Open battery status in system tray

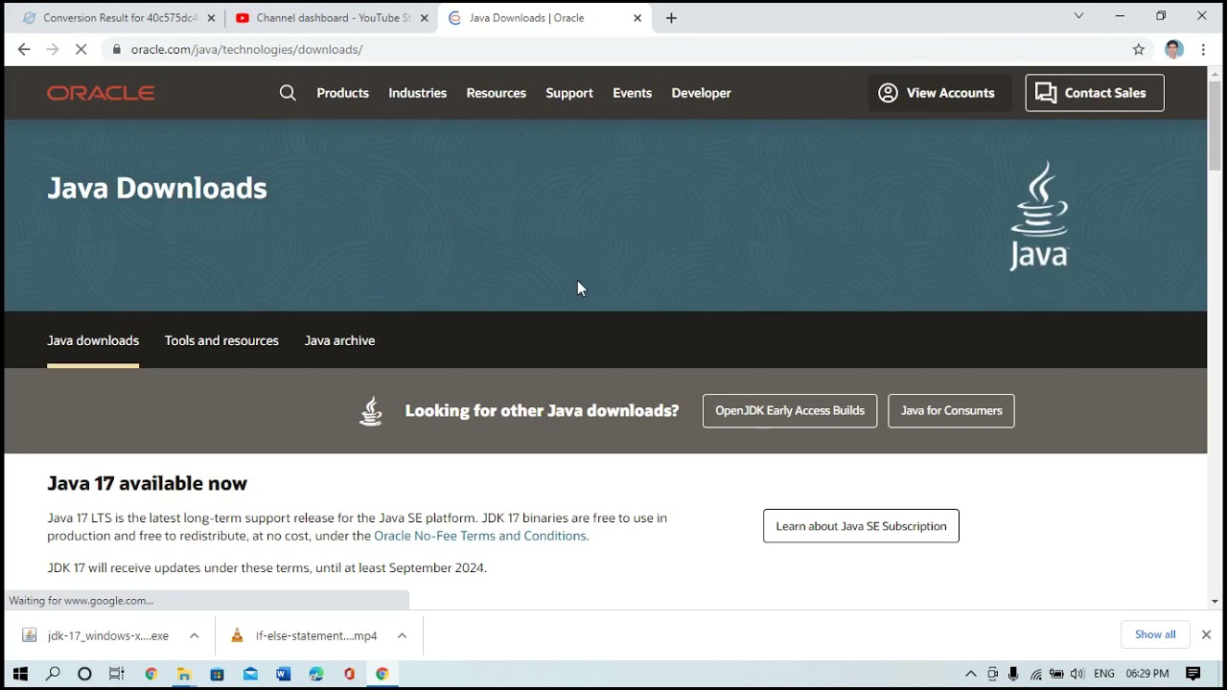(x=1056, y=674)
